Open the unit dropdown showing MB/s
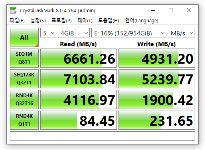The image size is (205, 150). coord(181,33)
